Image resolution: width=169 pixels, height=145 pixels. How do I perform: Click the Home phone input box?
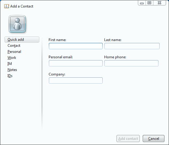(x=131, y=63)
